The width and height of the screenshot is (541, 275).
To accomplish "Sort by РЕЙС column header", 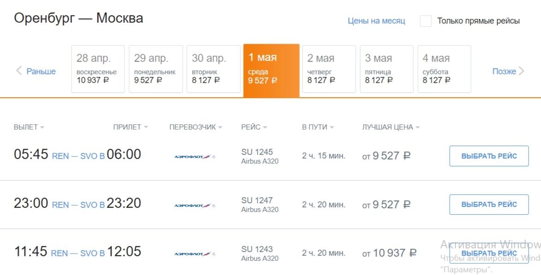I will click(x=254, y=127).
